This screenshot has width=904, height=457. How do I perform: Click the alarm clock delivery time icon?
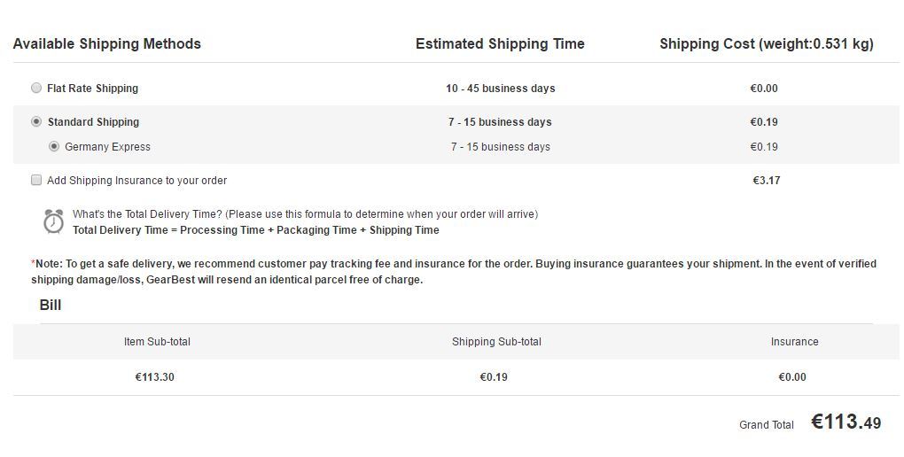53,221
